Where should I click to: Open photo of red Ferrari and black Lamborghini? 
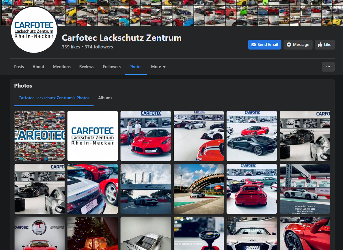252,136
